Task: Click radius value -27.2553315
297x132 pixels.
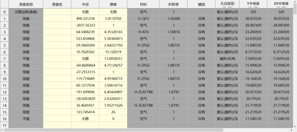Action: click(x=85, y=72)
